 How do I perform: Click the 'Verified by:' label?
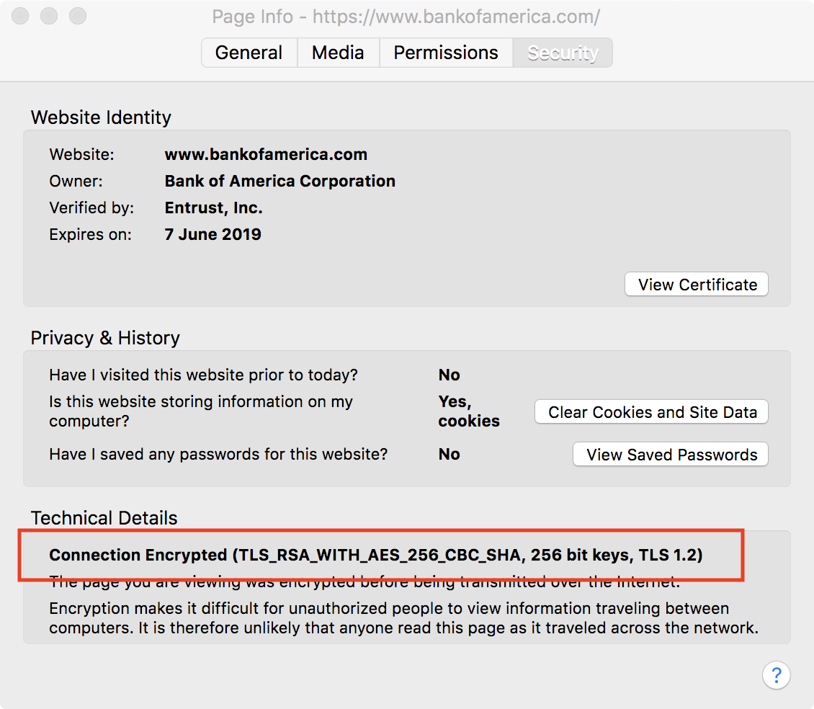(91, 208)
